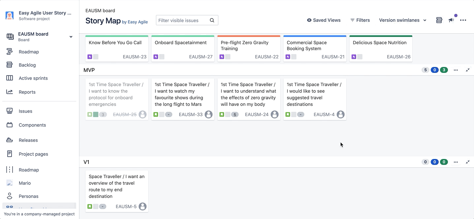The height and width of the screenshot is (219, 474).
Task: Click the Filter visible issues field
Action: click(x=183, y=20)
